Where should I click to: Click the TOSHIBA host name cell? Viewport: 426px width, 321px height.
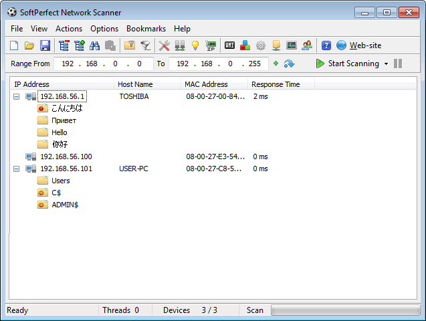tap(134, 97)
